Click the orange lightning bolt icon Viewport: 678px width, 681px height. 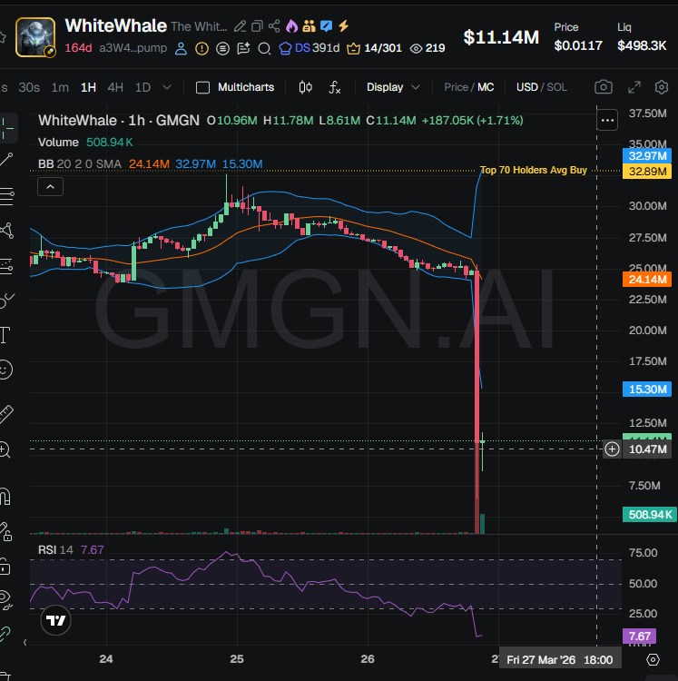[x=344, y=26]
